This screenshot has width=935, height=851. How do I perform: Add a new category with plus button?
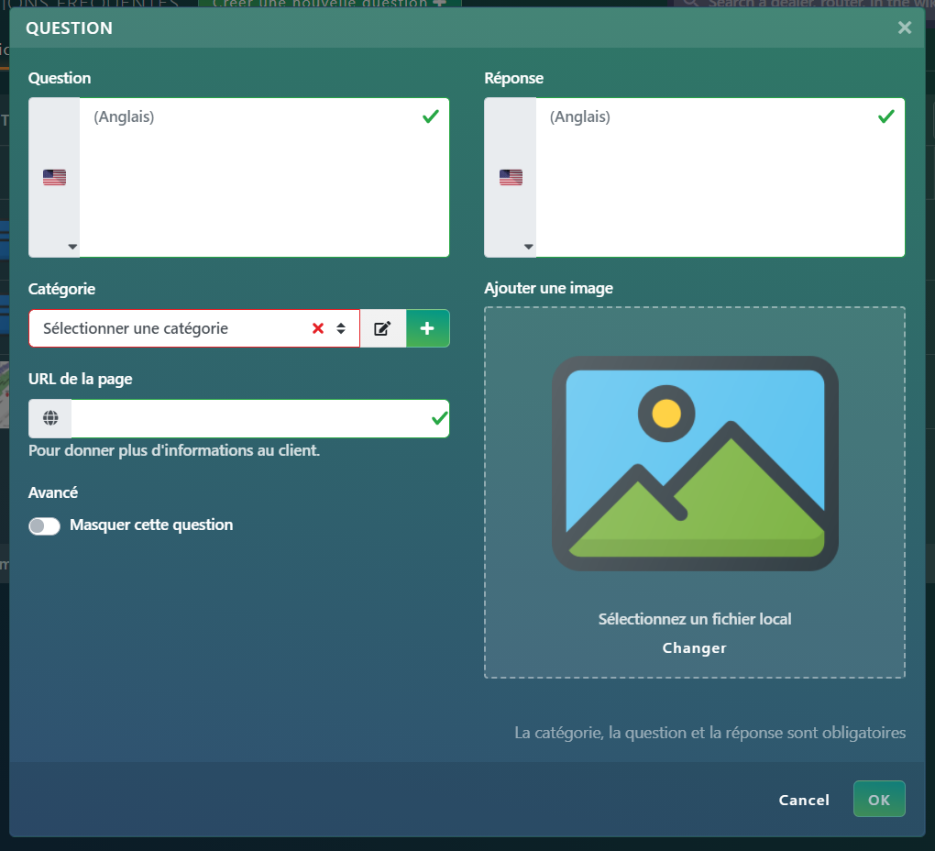tap(427, 328)
